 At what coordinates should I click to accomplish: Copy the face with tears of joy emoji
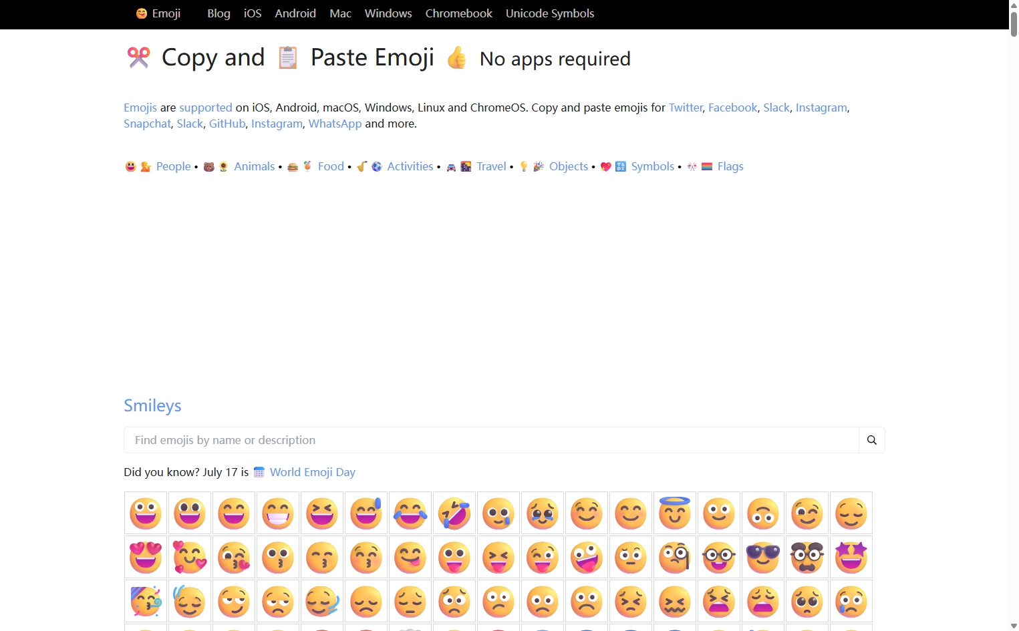click(x=410, y=513)
